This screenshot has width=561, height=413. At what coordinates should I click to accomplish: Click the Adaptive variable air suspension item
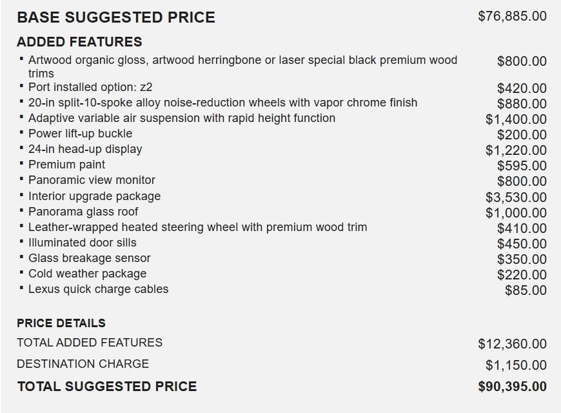click(x=182, y=118)
